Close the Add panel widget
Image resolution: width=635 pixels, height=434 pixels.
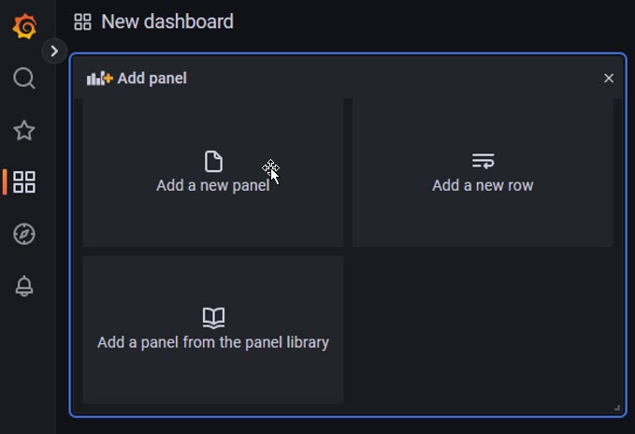pyautogui.click(x=609, y=79)
